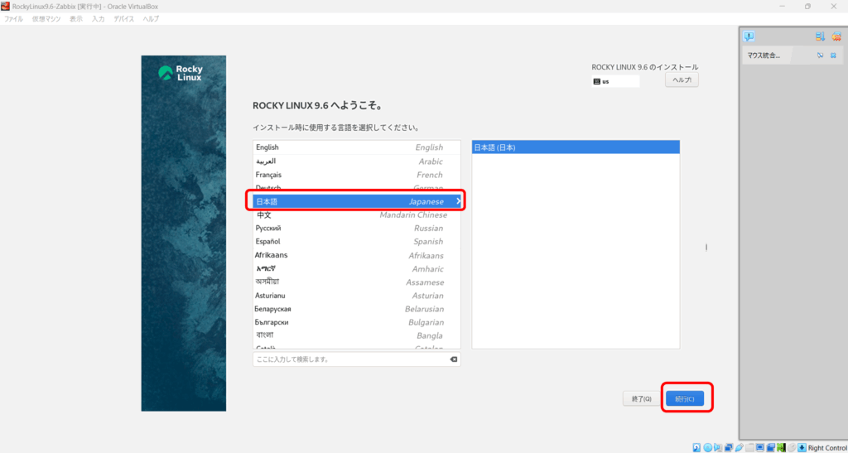The image size is (848, 453).
Task: Click the optical disc status icon
Action: [x=707, y=447]
